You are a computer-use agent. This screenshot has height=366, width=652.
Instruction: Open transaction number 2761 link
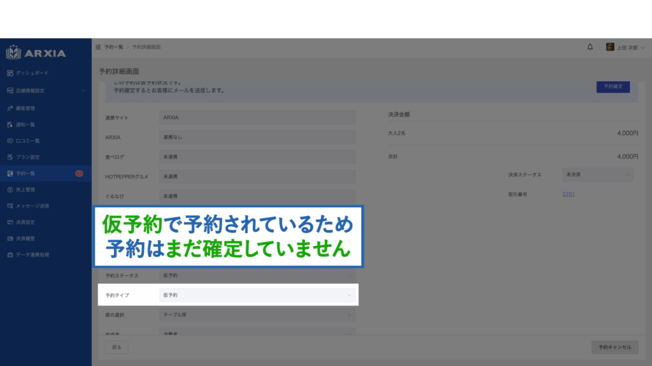click(569, 194)
